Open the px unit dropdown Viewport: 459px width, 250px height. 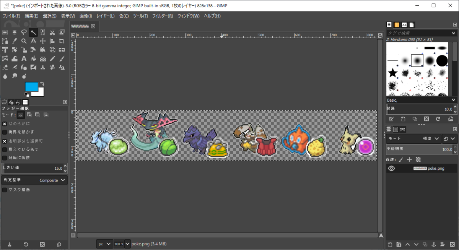click(x=105, y=244)
